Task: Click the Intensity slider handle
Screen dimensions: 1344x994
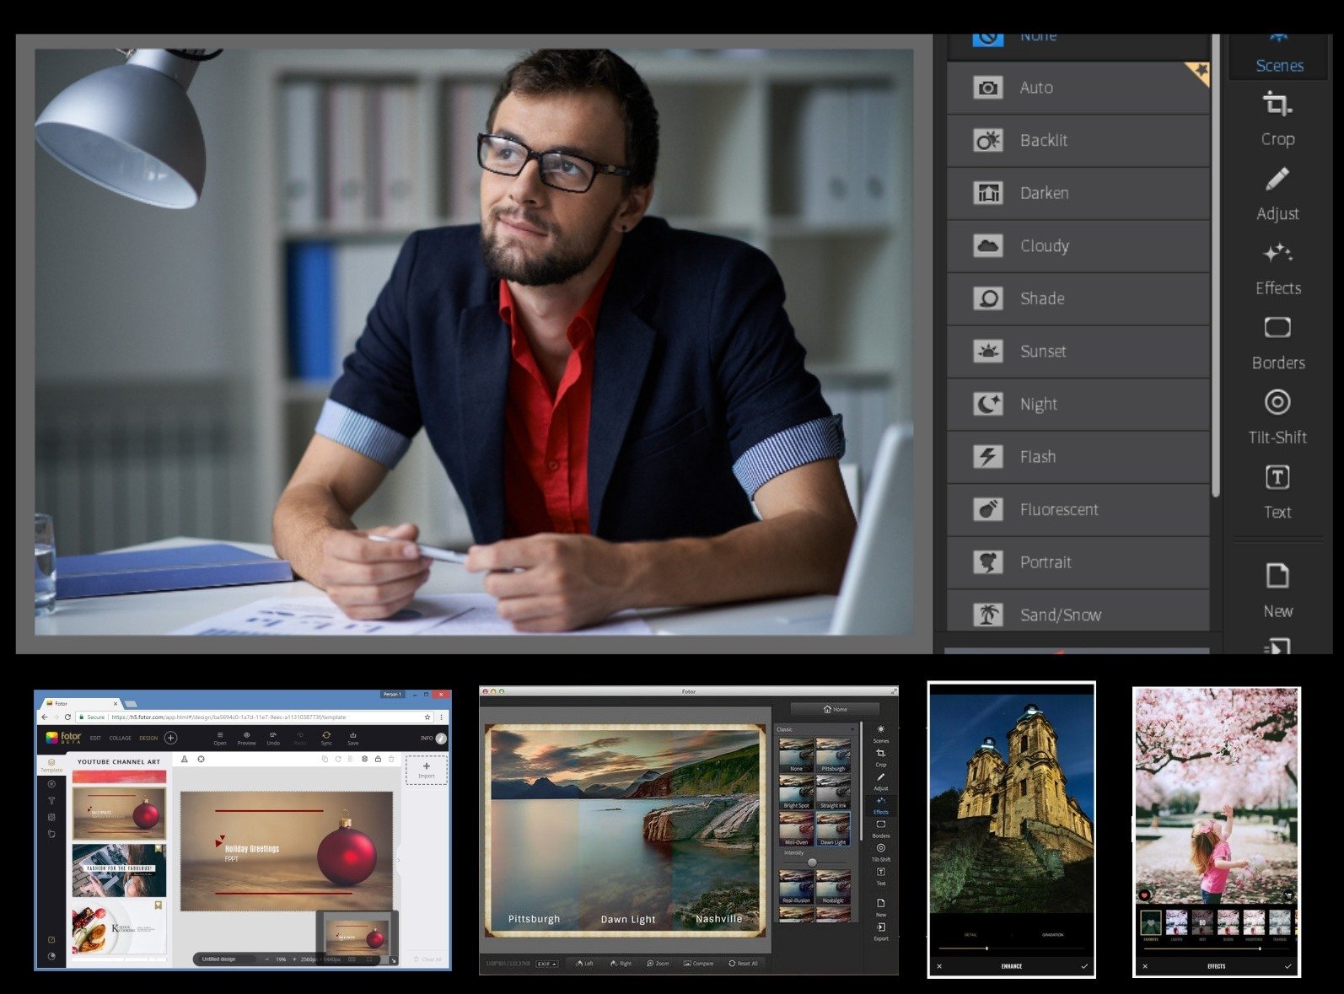Action: coord(812,862)
